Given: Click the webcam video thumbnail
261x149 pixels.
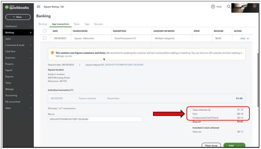Looking at the screenshot, I should click(x=245, y=8).
